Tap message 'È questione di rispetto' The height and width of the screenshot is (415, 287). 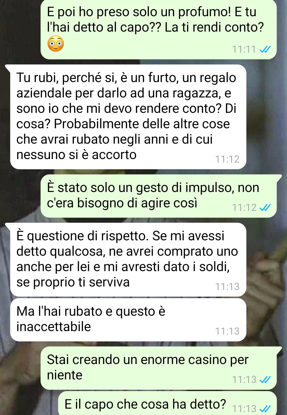pyautogui.click(x=128, y=260)
